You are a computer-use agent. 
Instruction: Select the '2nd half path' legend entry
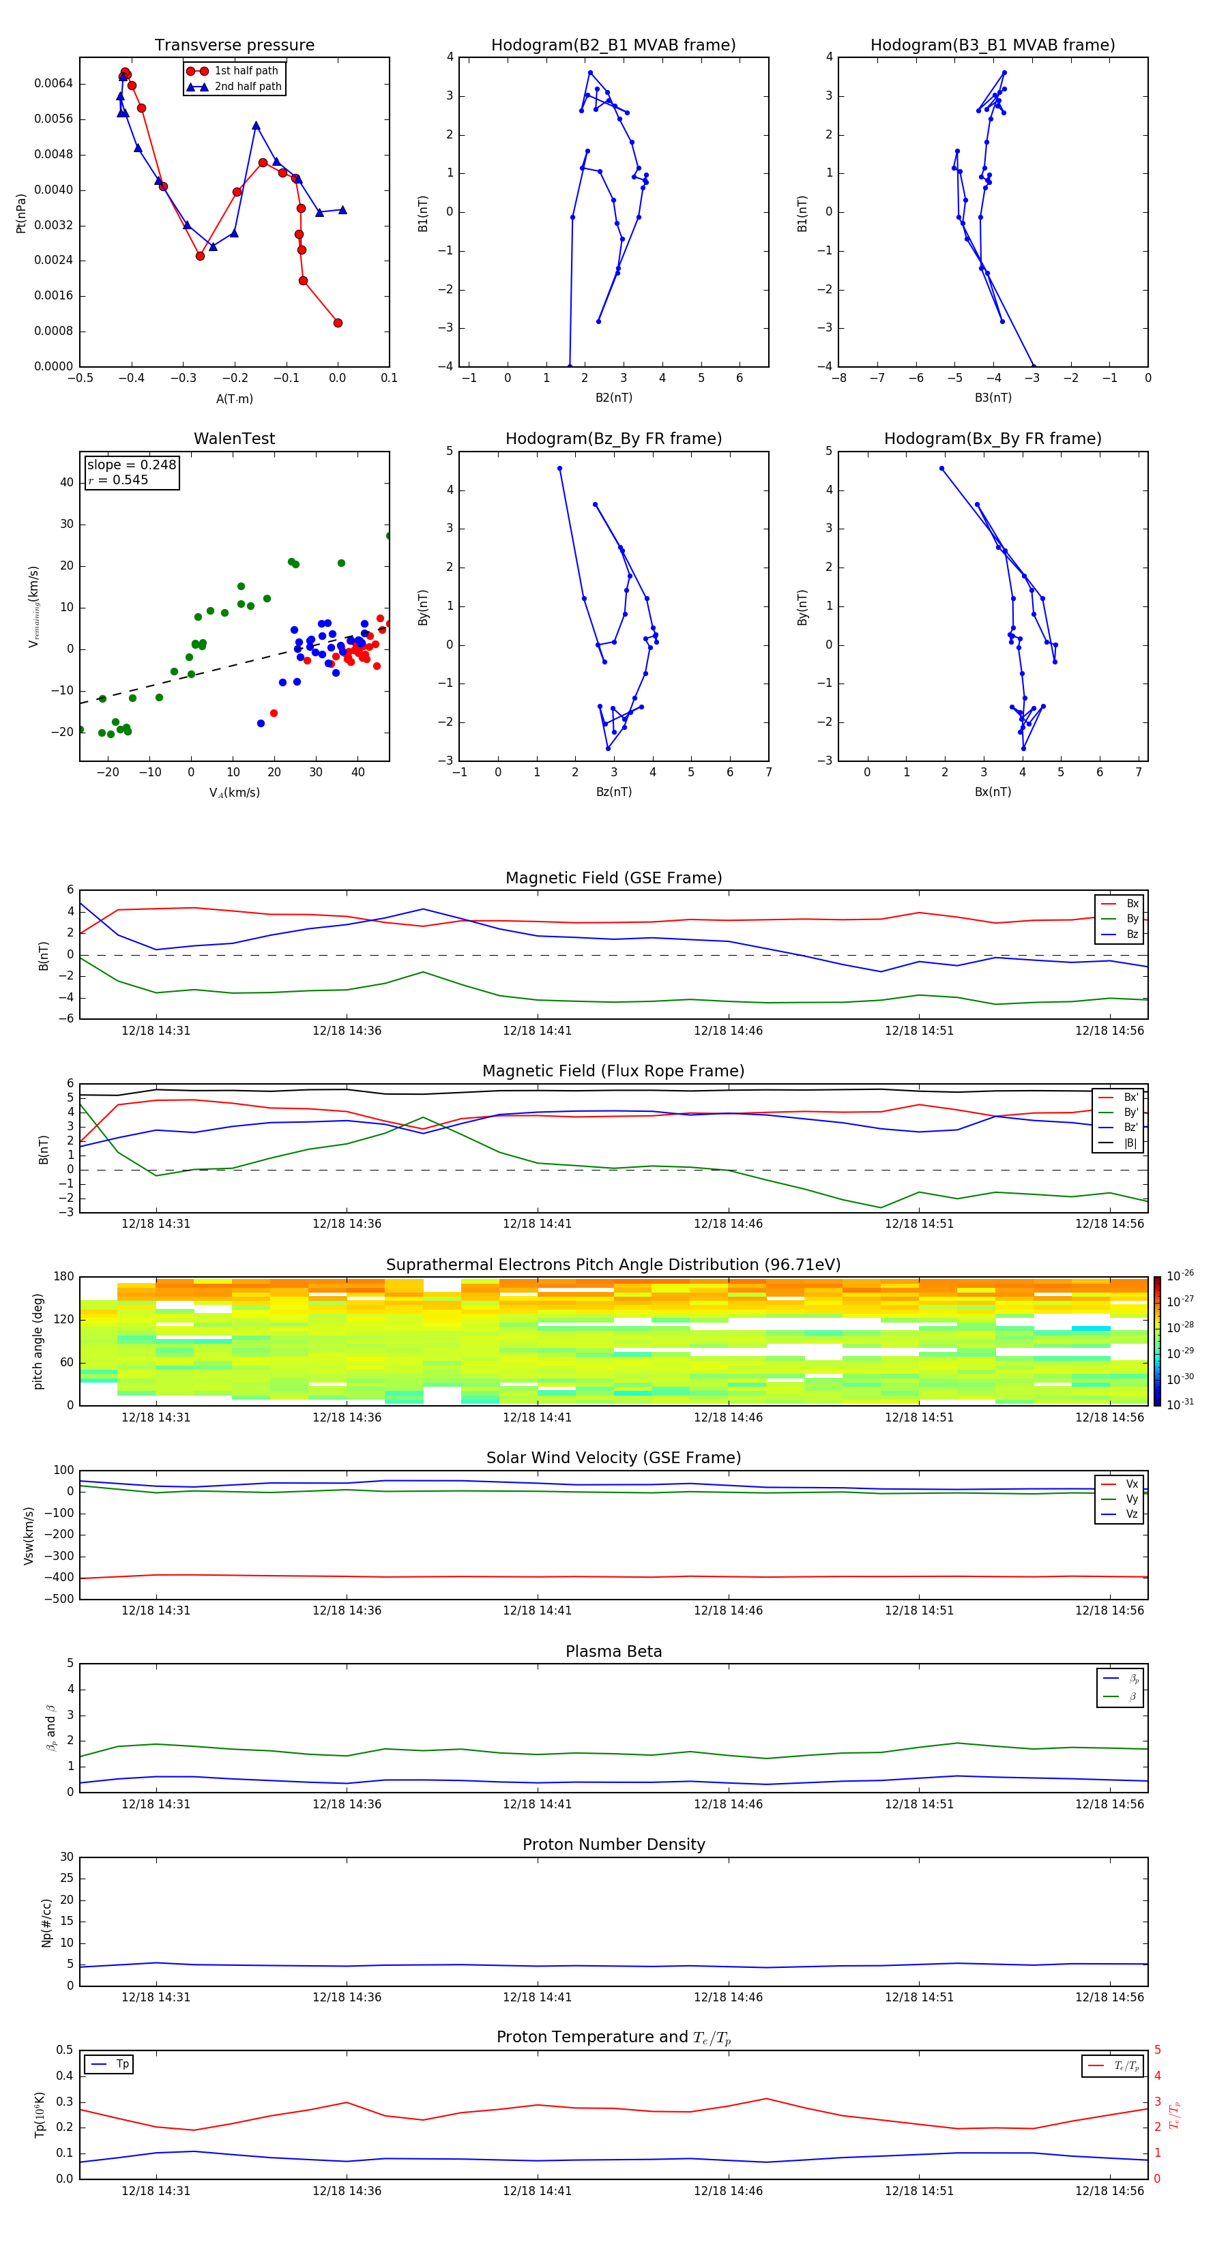pyautogui.click(x=234, y=87)
